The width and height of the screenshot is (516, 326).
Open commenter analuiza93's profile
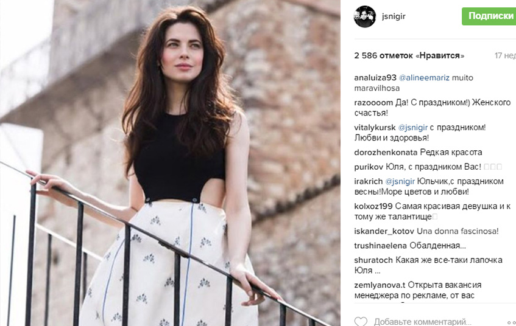(375, 78)
